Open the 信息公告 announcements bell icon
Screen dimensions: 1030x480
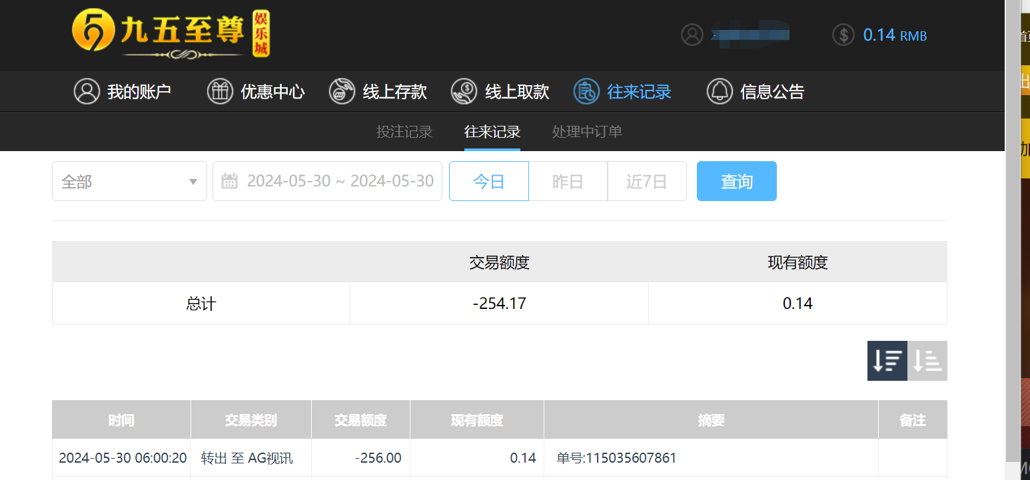point(720,91)
